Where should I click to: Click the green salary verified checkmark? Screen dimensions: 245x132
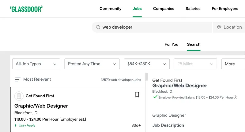pos(155,97)
